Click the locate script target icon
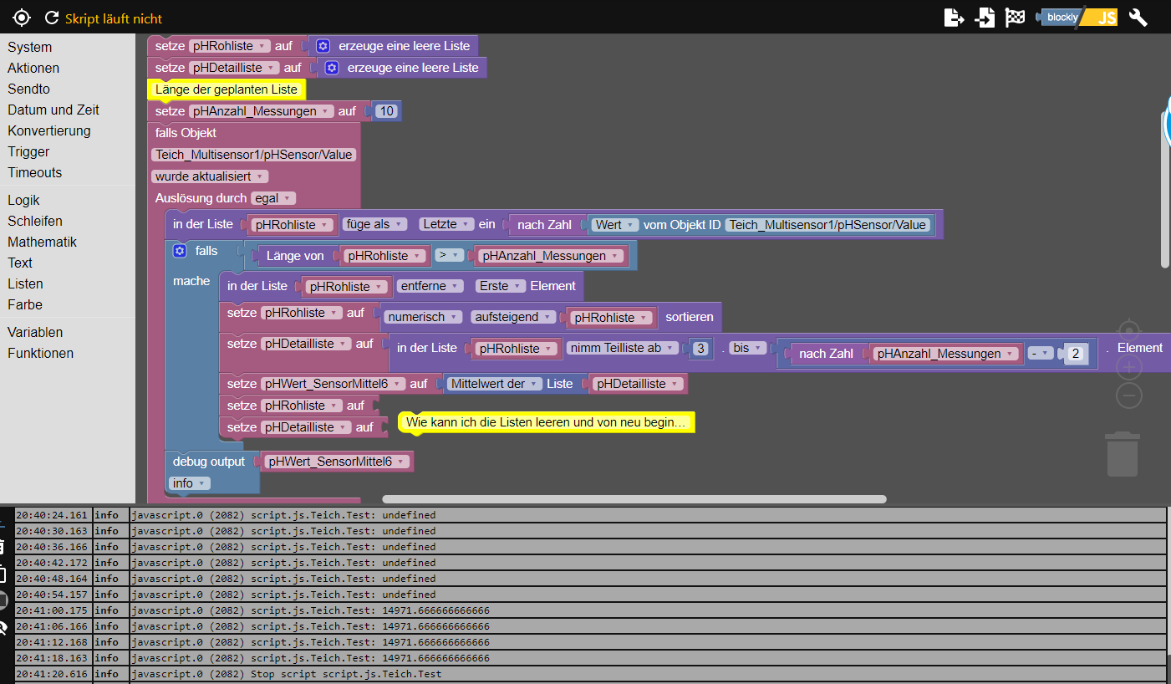The height and width of the screenshot is (684, 1171). pyautogui.click(x=22, y=18)
